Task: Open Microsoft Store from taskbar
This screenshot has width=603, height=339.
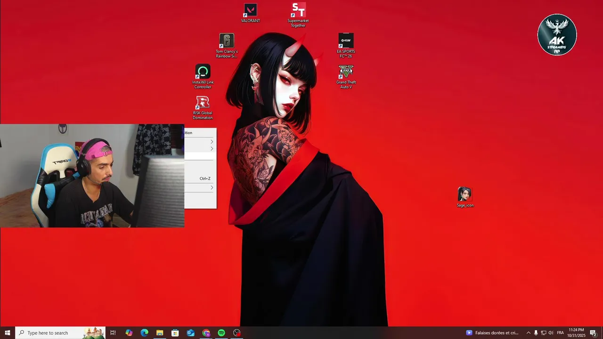Action: pos(175,333)
